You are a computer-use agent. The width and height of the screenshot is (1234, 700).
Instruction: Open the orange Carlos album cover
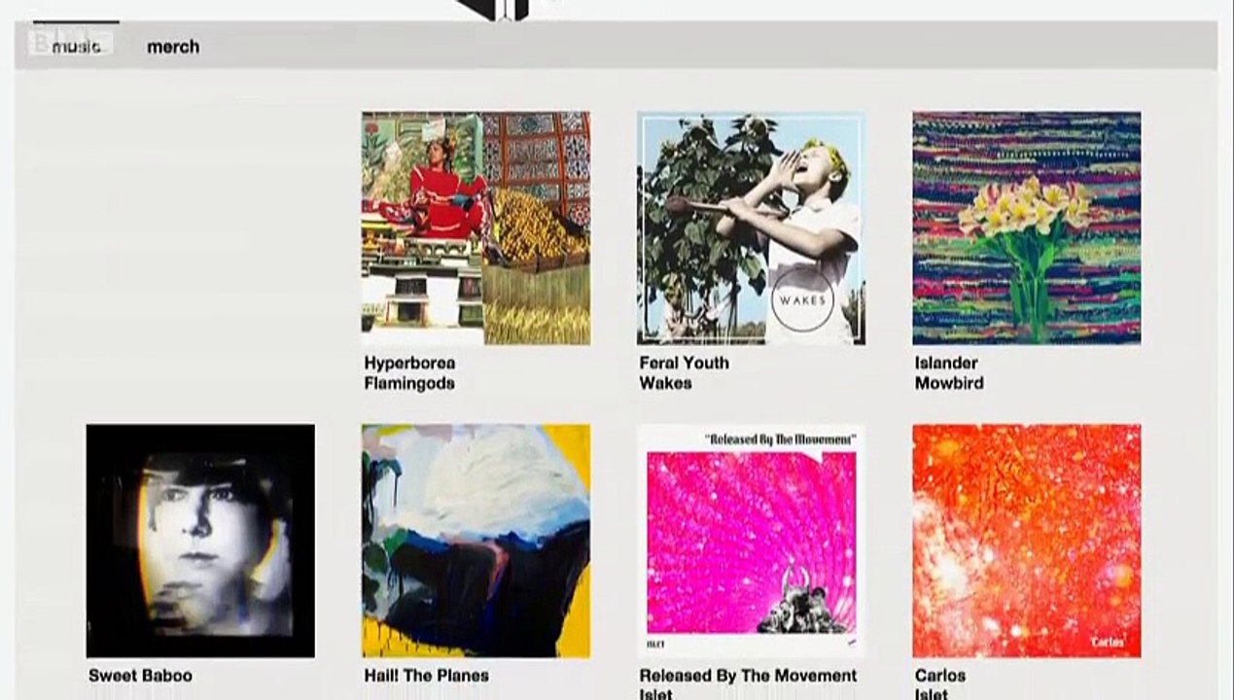1026,541
